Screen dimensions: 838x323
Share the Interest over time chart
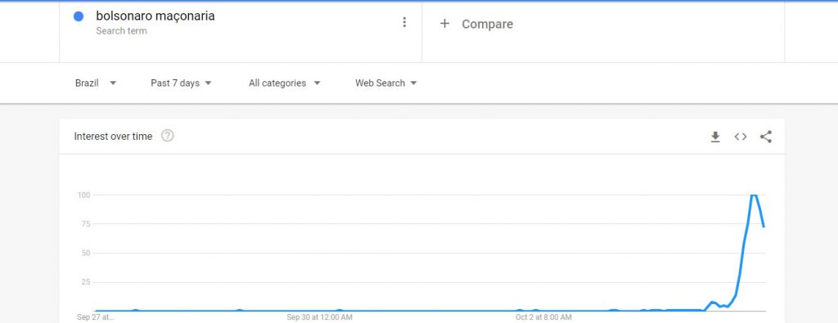[765, 137]
